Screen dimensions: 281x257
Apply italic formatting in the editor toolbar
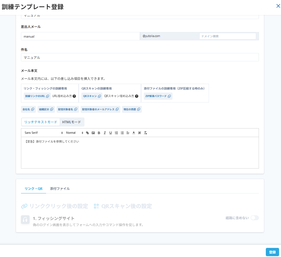(x=105, y=133)
